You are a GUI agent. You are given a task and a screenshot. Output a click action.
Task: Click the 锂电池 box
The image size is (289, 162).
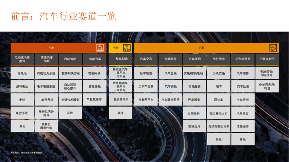coord(22,73)
